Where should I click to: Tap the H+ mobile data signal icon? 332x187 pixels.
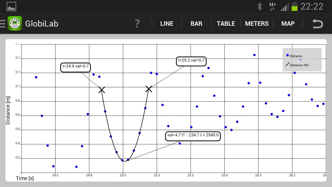pyautogui.click(x=272, y=6)
